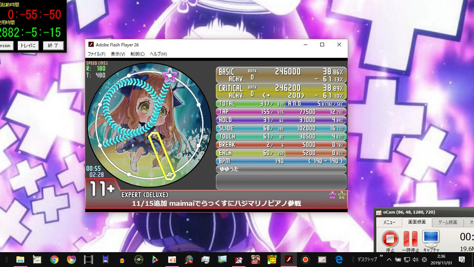Screen dimensions: 474x267
Task: Click the 11+ difficulty level badge
Action: tap(102, 189)
